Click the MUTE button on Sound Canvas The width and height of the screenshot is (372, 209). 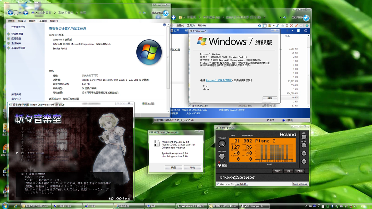point(304,145)
